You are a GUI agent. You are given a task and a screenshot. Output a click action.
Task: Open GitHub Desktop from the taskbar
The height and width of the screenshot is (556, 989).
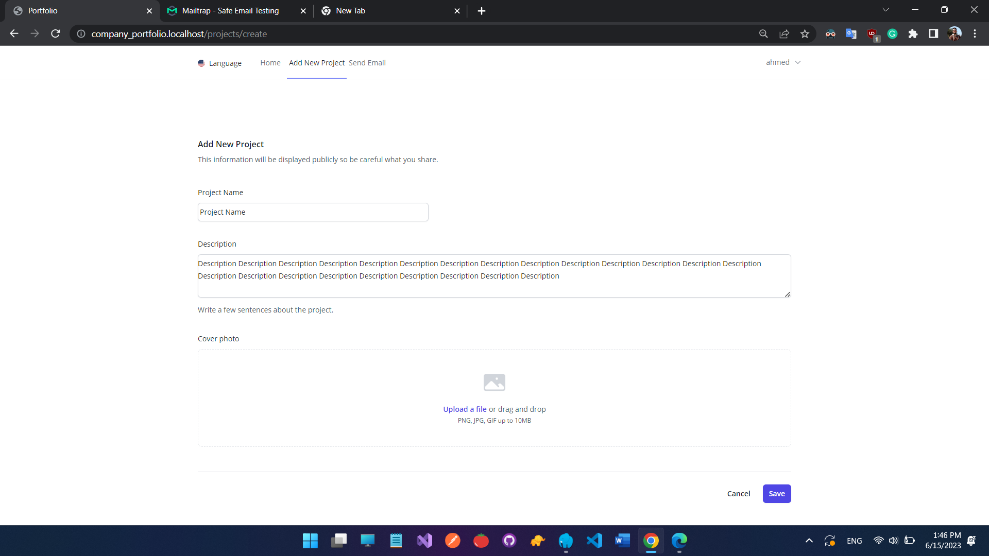coord(509,541)
